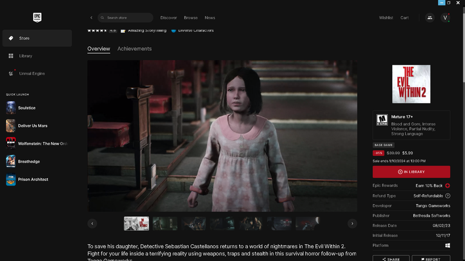Click the Search store field
The width and height of the screenshot is (465, 261).
pos(125,18)
